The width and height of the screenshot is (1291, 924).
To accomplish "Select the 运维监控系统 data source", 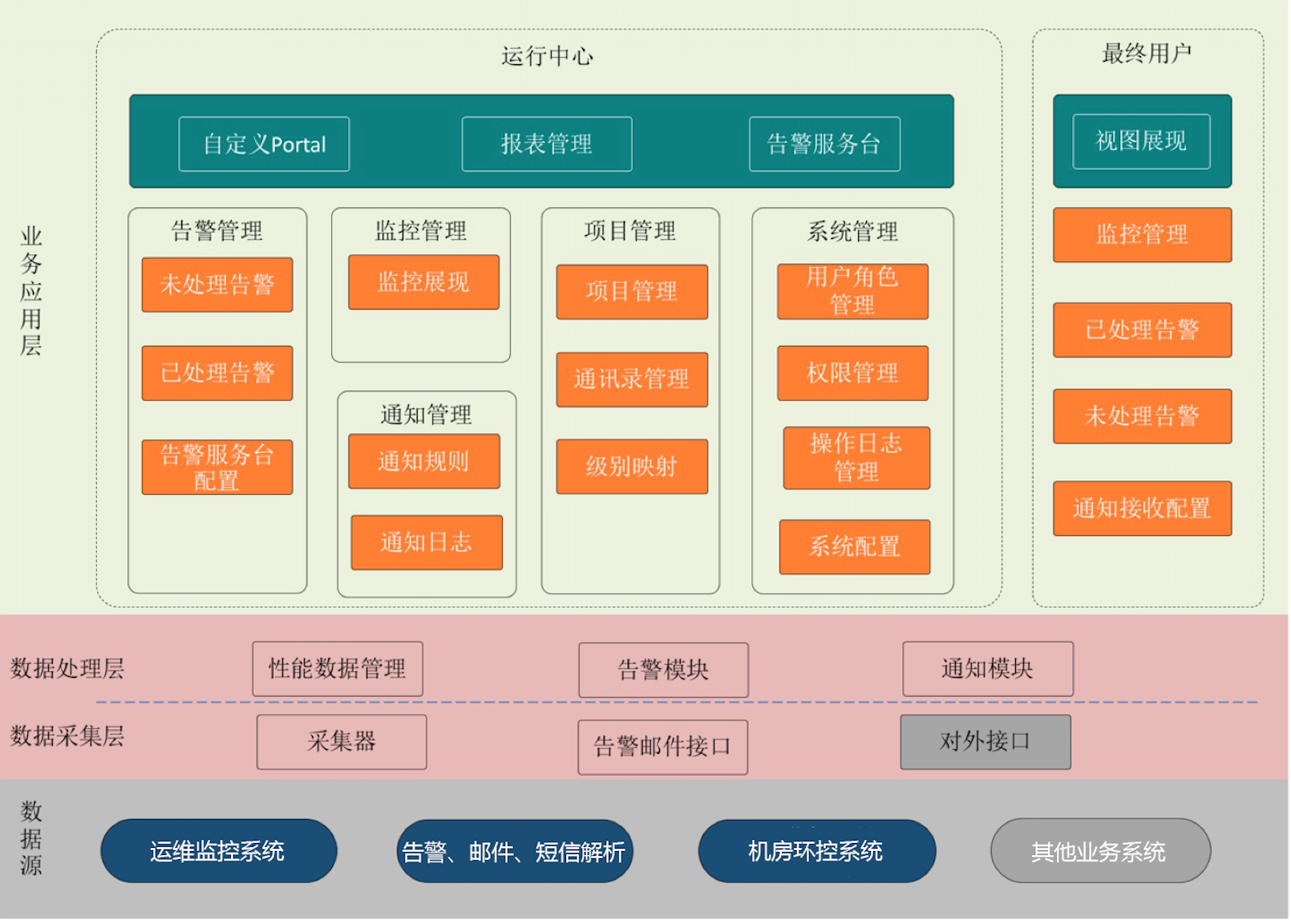I will 218,853.
